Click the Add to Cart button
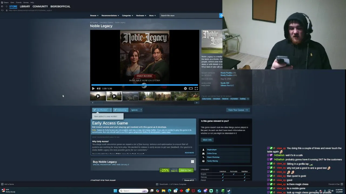 point(186,170)
